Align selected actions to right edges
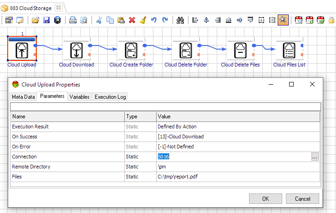336x213 pixels. point(217,20)
